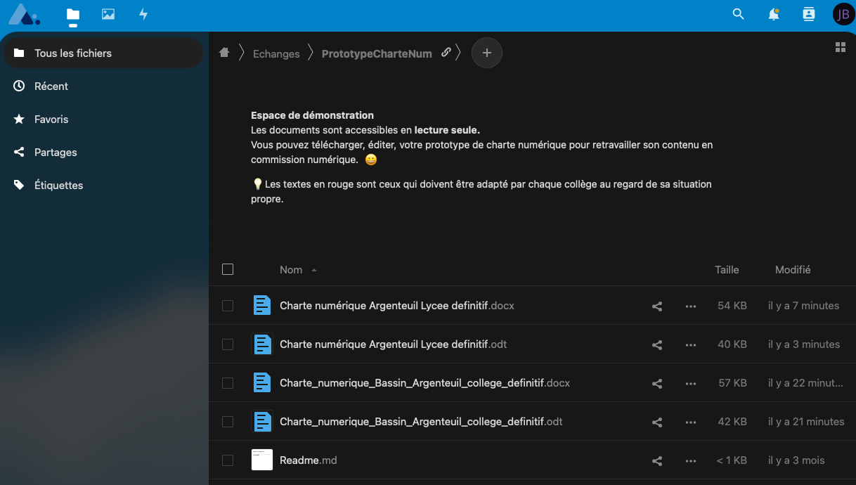Click the plus button to add new file

point(487,53)
